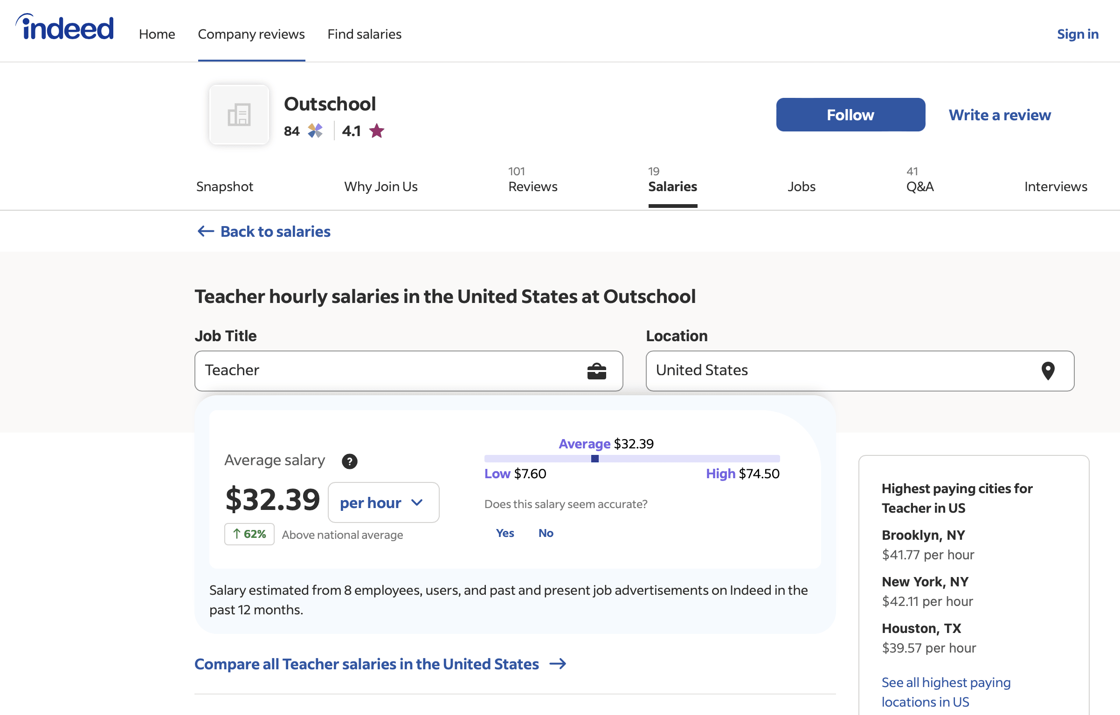Open the job title briefcase icon
Image resolution: width=1120 pixels, height=715 pixels.
click(597, 371)
